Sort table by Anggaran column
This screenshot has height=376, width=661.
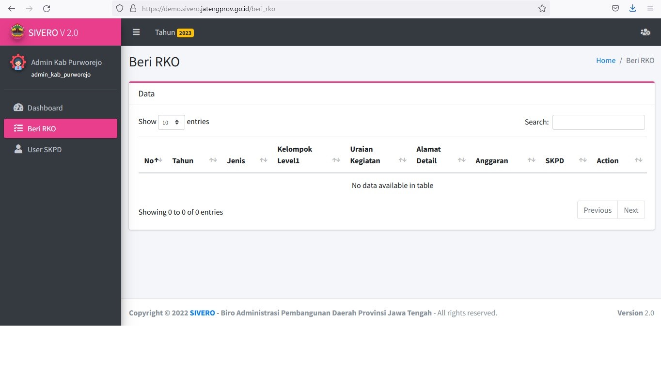coord(505,155)
